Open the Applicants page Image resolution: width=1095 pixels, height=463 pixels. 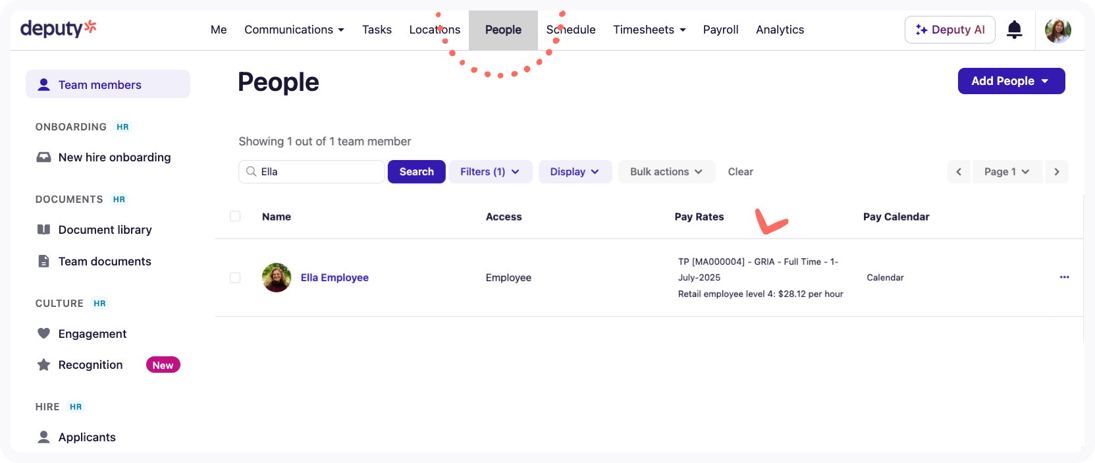(87, 437)
